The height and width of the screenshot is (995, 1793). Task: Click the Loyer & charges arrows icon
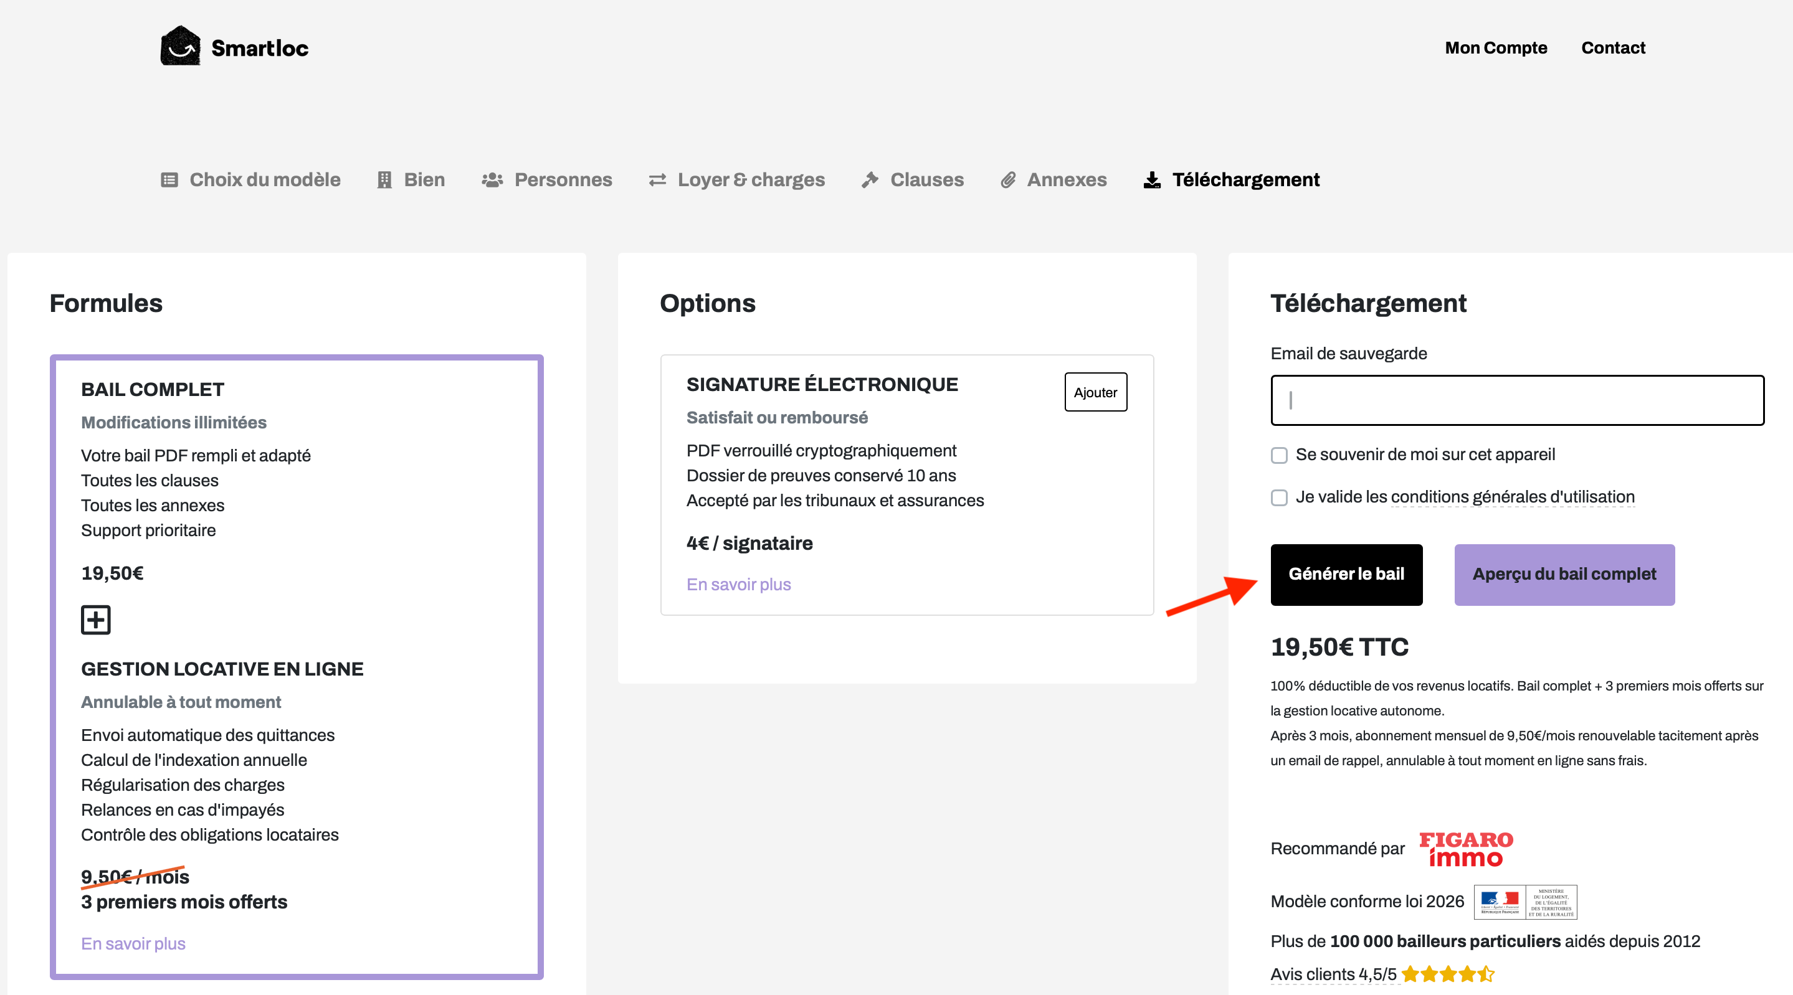pos(658,180)
